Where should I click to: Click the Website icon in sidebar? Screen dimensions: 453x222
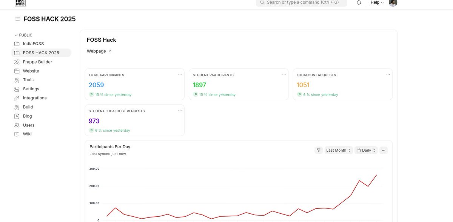(17, 71)
